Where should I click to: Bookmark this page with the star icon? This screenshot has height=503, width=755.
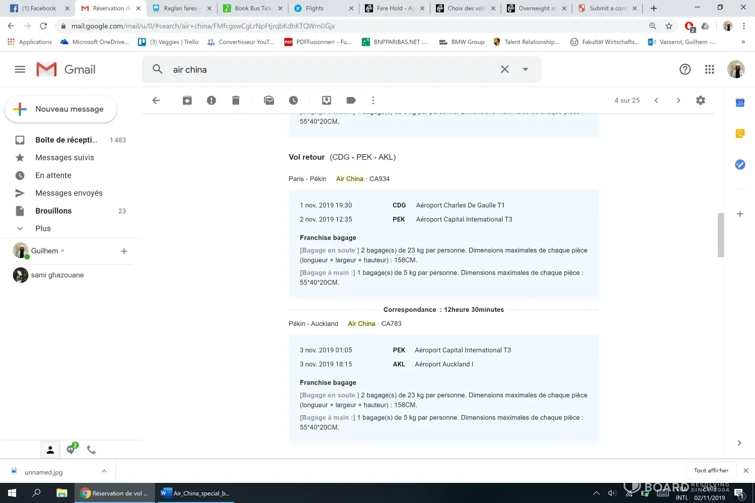pyautogui.click(x=668, y=26)
